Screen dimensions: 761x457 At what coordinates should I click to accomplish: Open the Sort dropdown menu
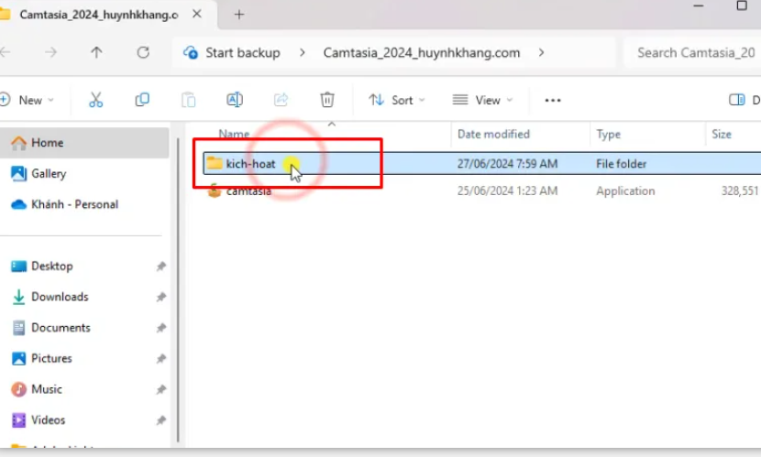coord(396,100)
